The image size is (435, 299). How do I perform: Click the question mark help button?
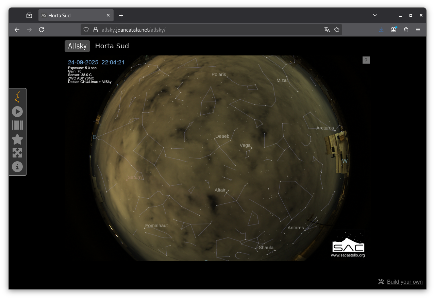(x=366, y=60)
